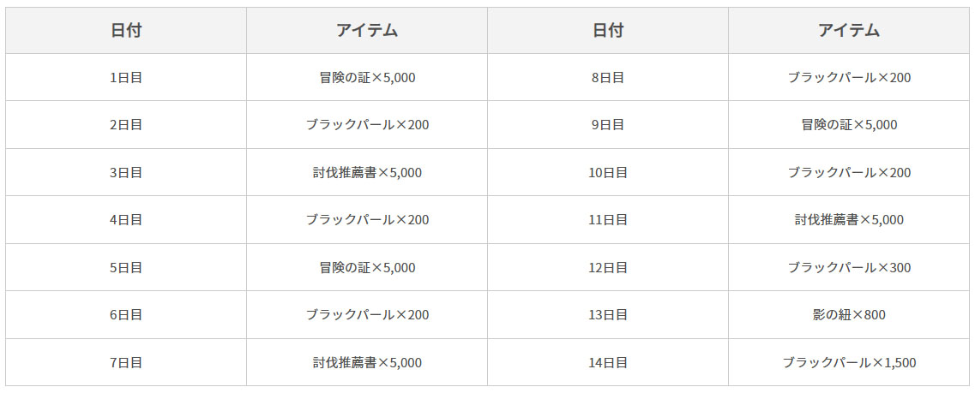The width and height of the screenshot is (975, 393).
Task: Select the 10日目 date cell
Action: point(608,173)
